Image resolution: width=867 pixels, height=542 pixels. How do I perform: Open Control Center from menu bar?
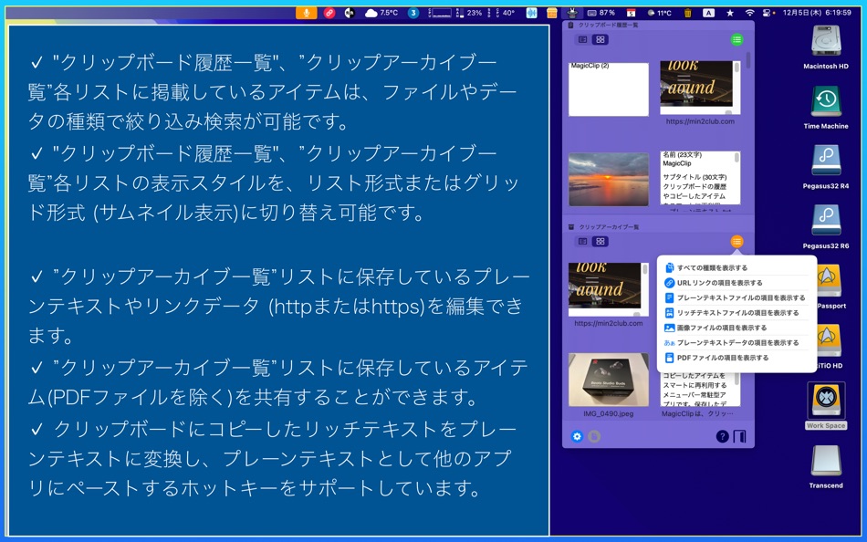click(x=768, y=12)
